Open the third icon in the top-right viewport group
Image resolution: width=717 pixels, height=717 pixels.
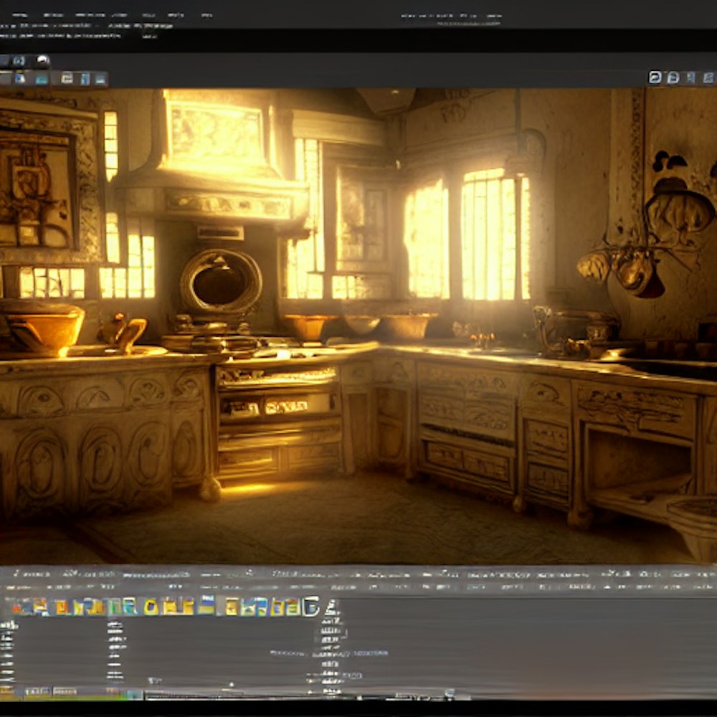[x=690, y=77]
